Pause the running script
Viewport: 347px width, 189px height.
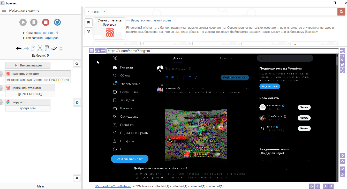click(x=34, y=22)
